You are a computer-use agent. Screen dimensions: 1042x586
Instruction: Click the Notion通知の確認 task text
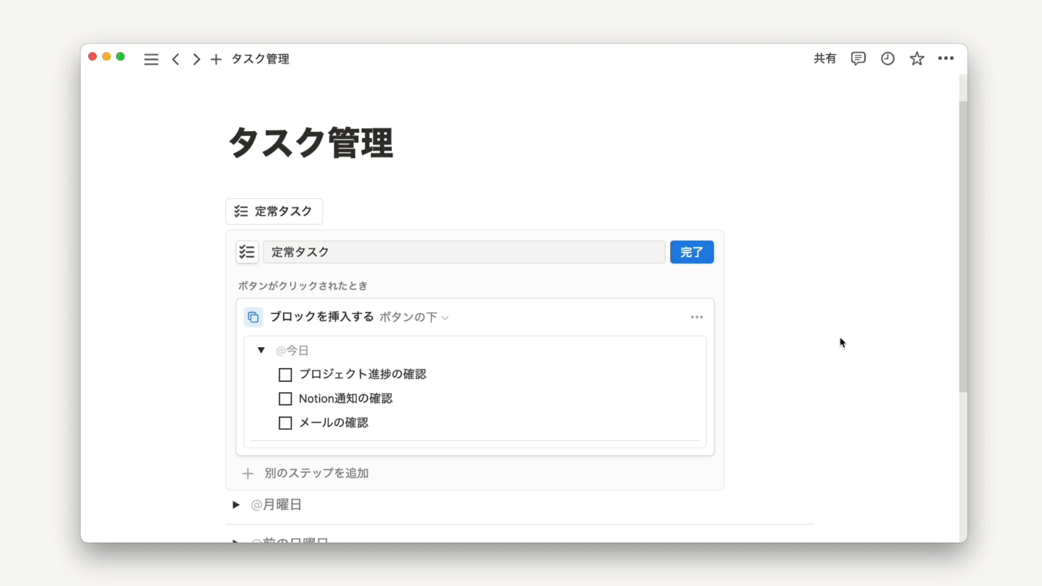coord(346,399)
